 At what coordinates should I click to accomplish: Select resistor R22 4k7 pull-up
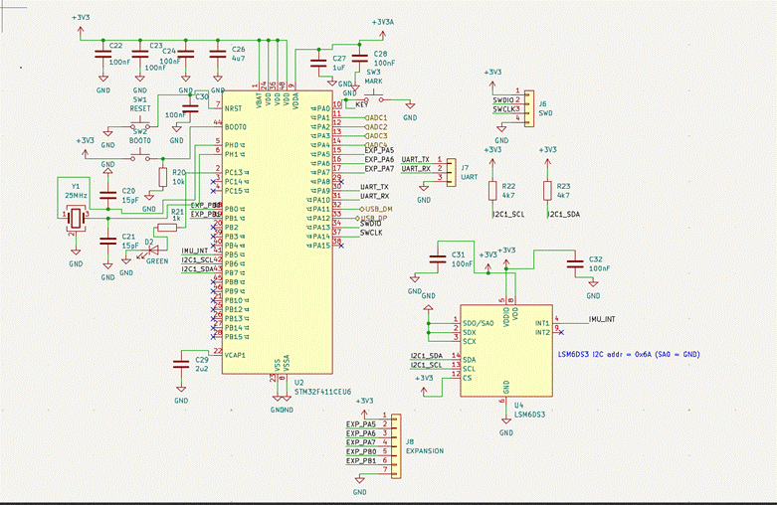(492, 191)
